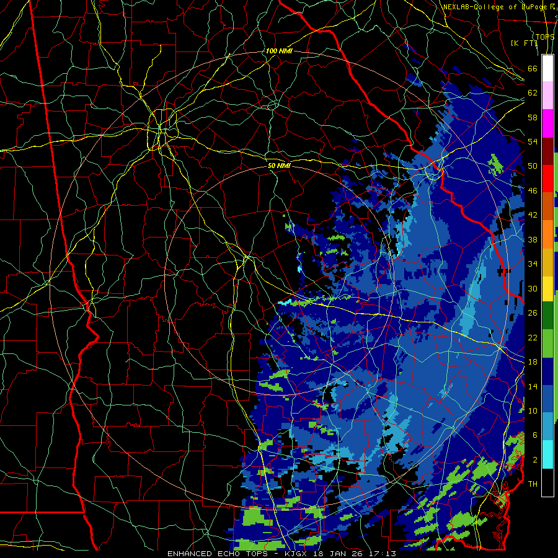Click the legend value "22"
The image size is (558, 558).
coord(533,337)
